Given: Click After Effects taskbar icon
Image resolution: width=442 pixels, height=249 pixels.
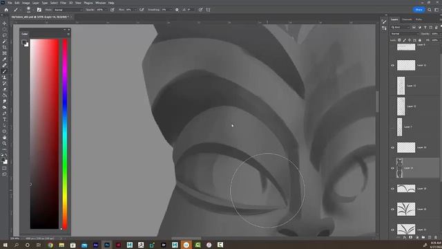Looking at the screenshot, I should tap(95, 245).
